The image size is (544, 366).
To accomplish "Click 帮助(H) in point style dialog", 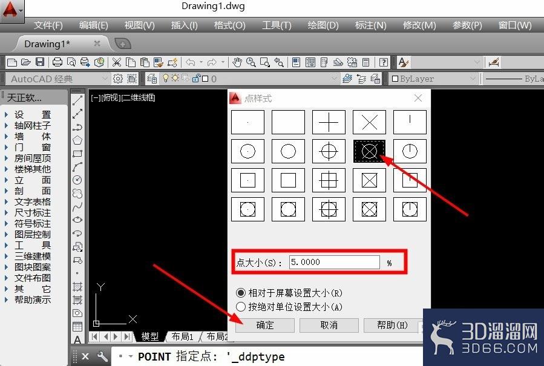I will point(392,325).
